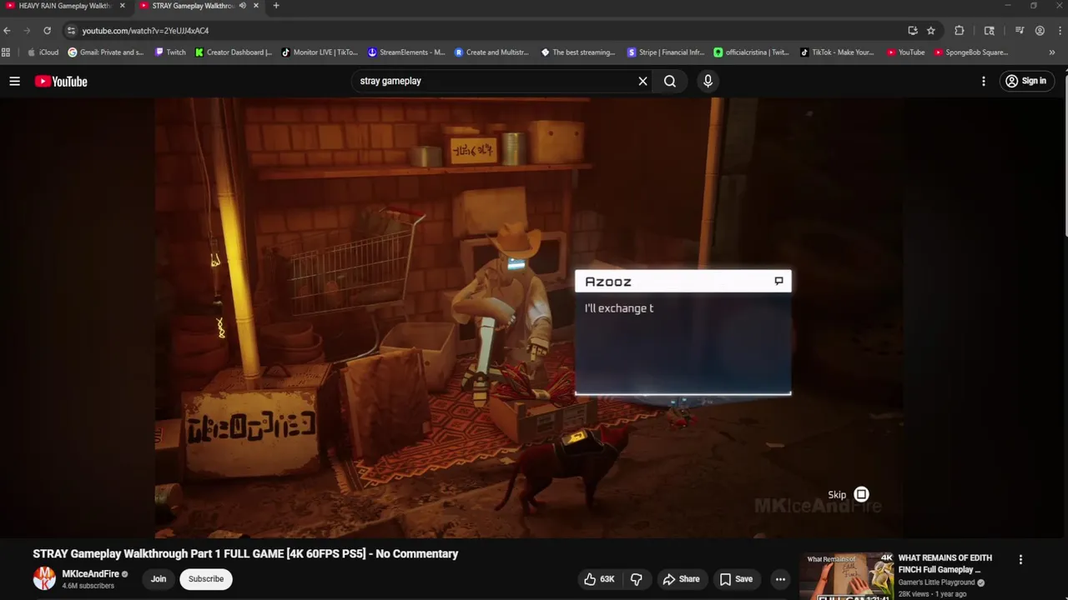Open the Creator Dashboard bookmark
The image size is (1068, 600).
[x=234, y=52]
